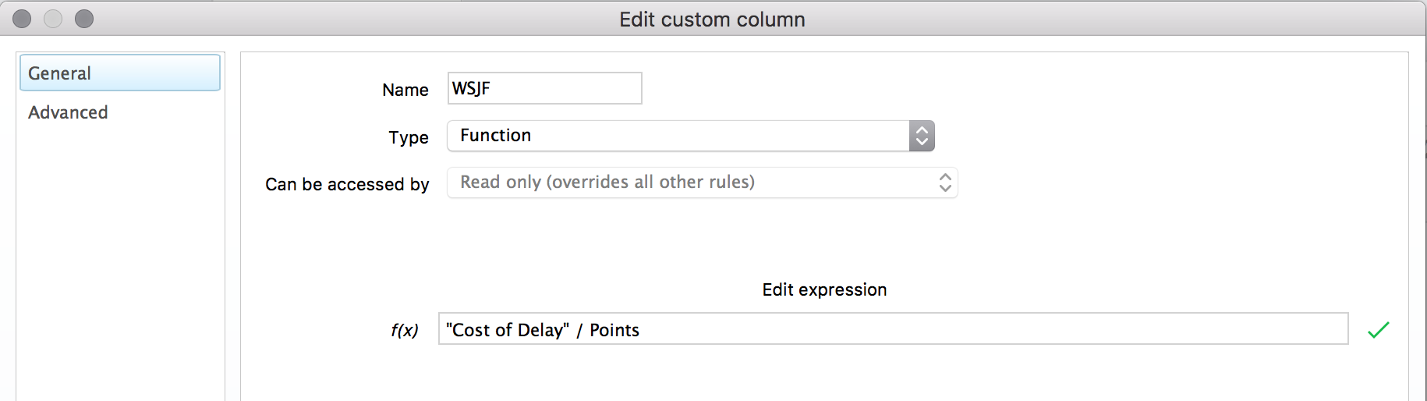Minimize the Edit custom column window
1427x401 pixels.
pos(53,19)
